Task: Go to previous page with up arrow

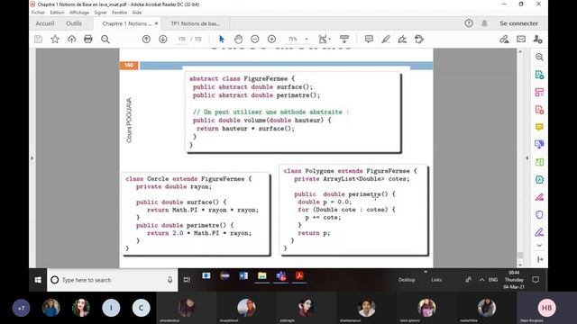Action: tap(146, 39)
